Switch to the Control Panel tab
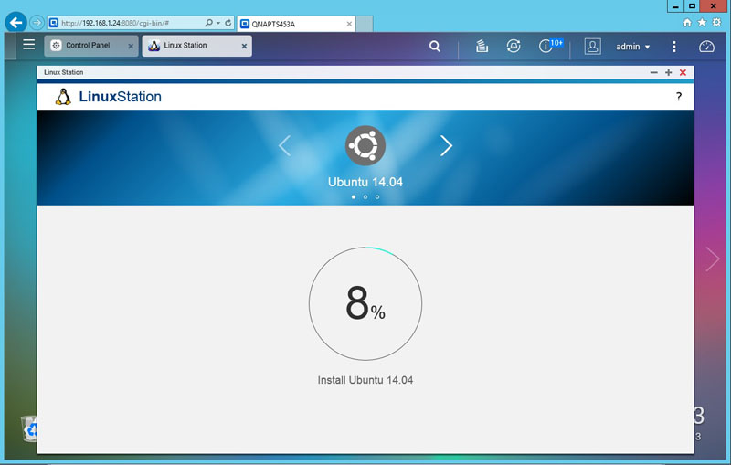731x465 pixels. pos(88,46)
